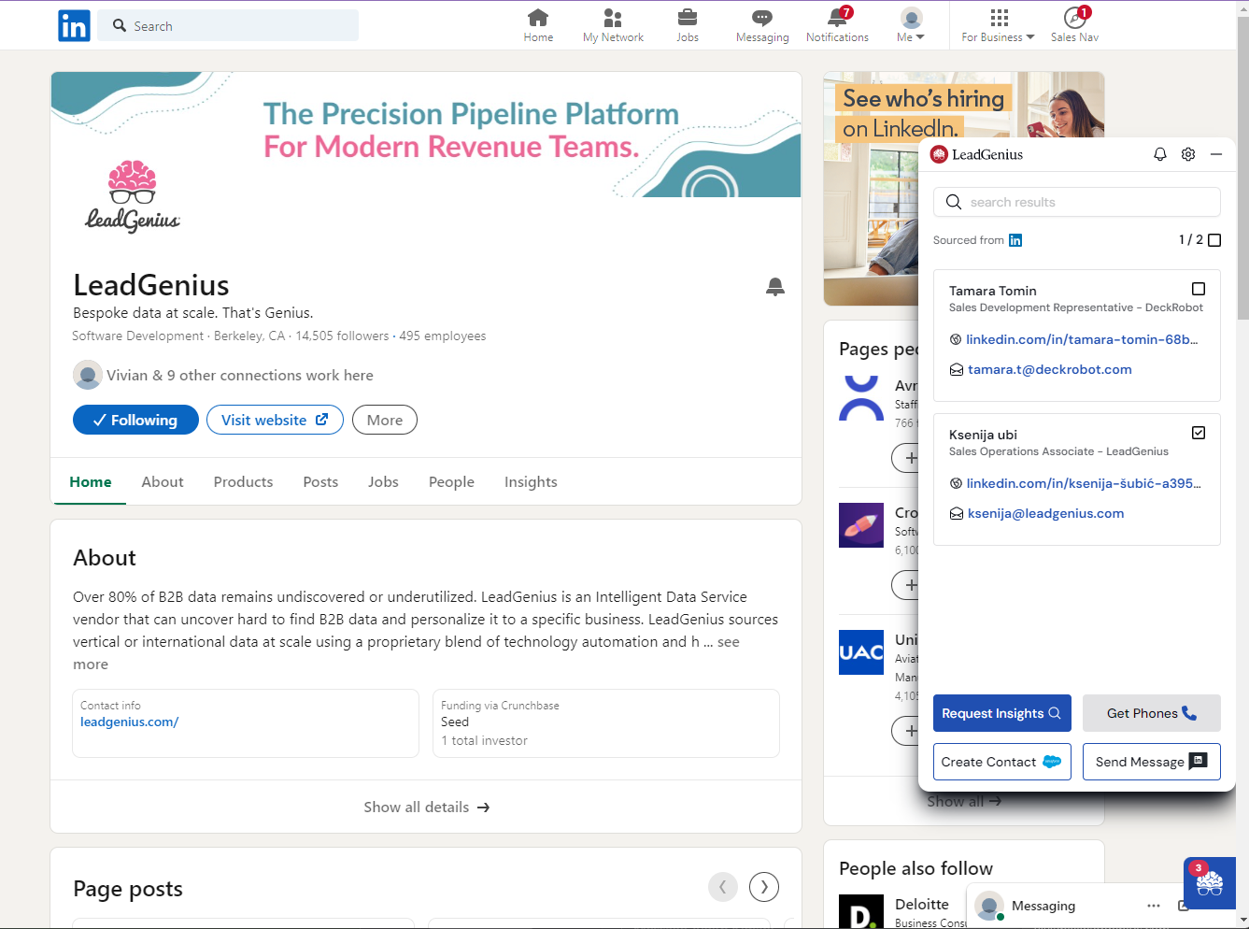The width and height of the screenshot is (1249, 929).
Task: Switch to the Insights tab
Action: pos(531,481)
